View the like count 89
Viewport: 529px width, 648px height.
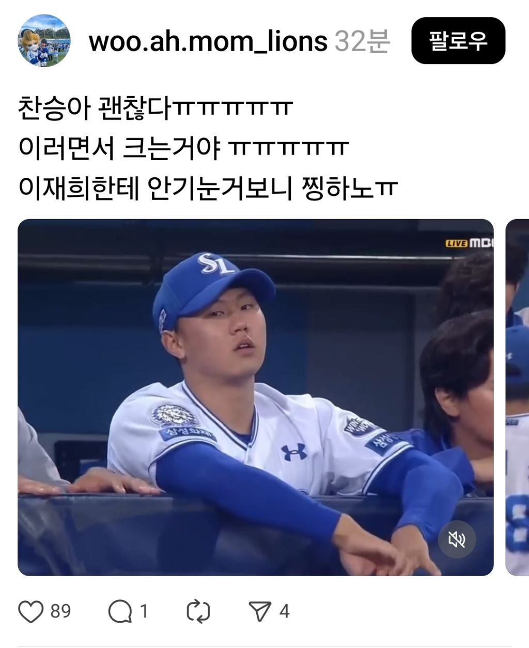click(x=60, y=611)
